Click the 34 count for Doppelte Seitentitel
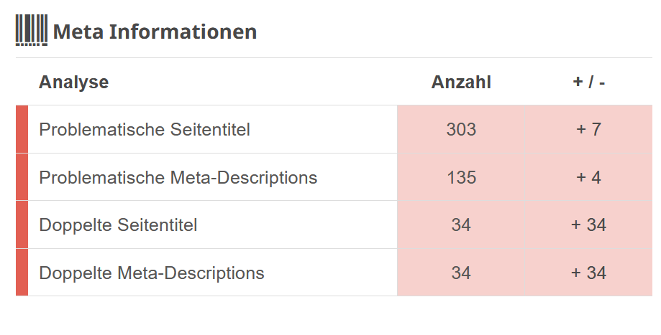Viewport: 661px width, 335px height. [x=461, y=225]
